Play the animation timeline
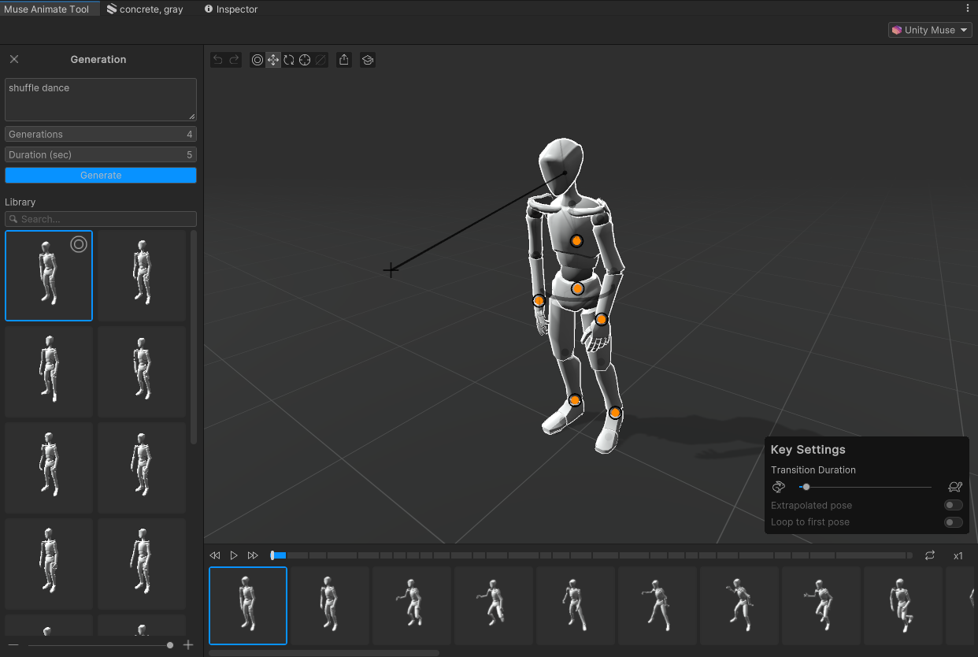 click(234, 555)
